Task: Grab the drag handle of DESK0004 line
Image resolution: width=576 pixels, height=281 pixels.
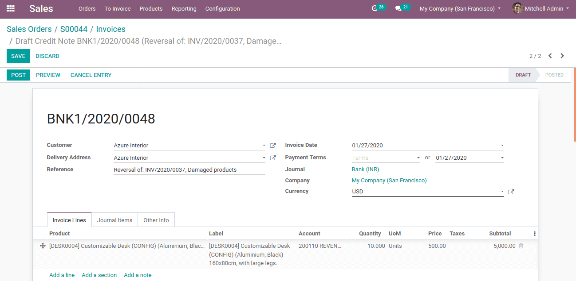Action: (43, 246)
